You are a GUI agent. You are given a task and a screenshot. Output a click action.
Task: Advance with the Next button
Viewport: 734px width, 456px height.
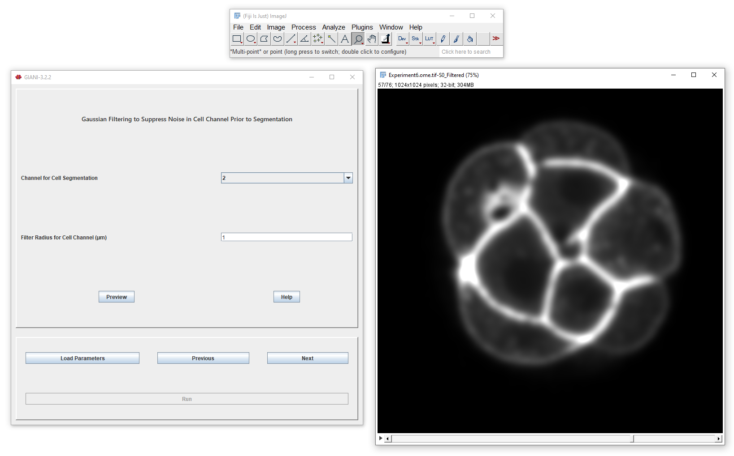(308, 358)
